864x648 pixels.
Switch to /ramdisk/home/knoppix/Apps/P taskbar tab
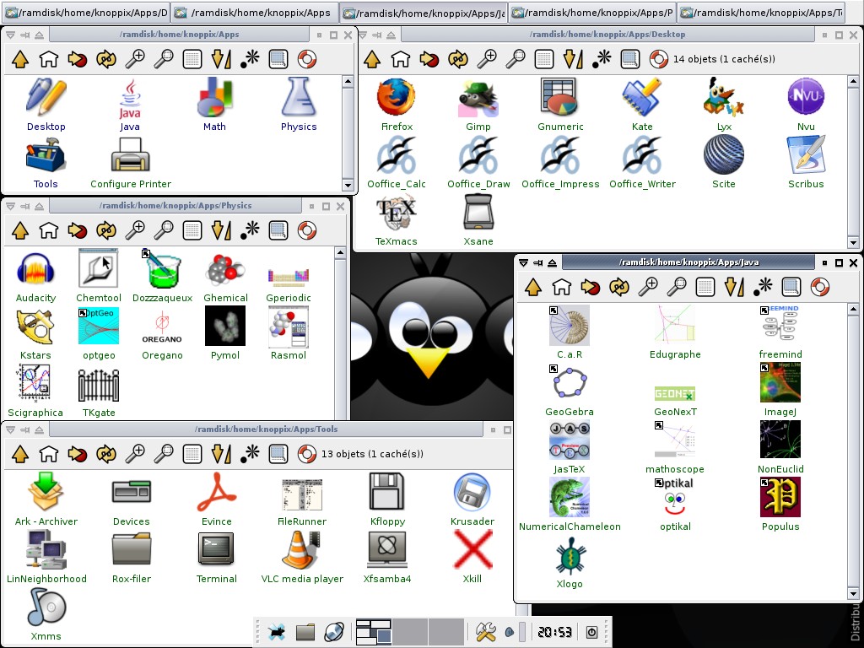point(592,13)
